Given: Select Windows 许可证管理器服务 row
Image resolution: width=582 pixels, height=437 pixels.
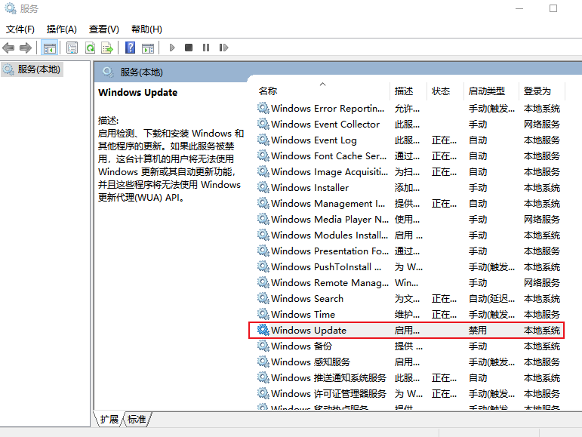Looking at the screenshot, I should tap(410, 393).
